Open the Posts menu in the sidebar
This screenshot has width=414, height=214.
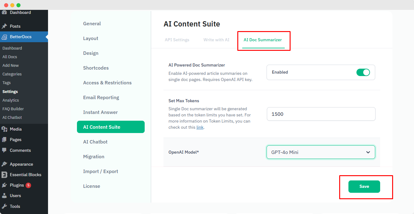15,26
